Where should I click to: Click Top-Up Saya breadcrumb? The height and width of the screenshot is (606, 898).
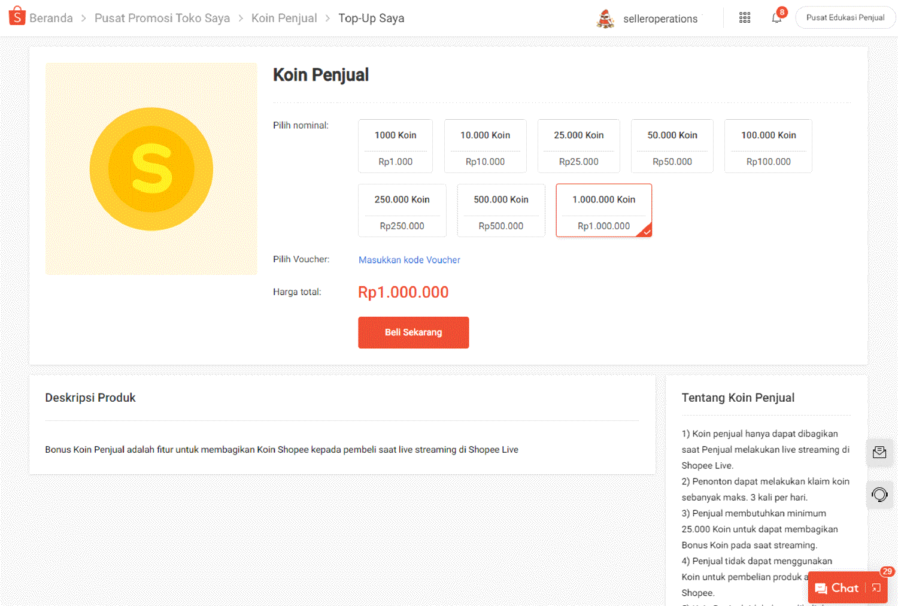tap(371, 18)
